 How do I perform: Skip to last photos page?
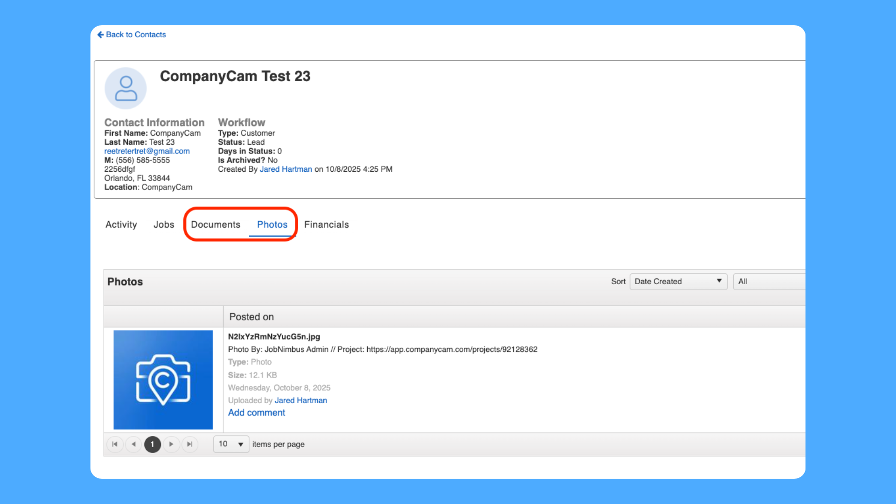coord(189,444)
